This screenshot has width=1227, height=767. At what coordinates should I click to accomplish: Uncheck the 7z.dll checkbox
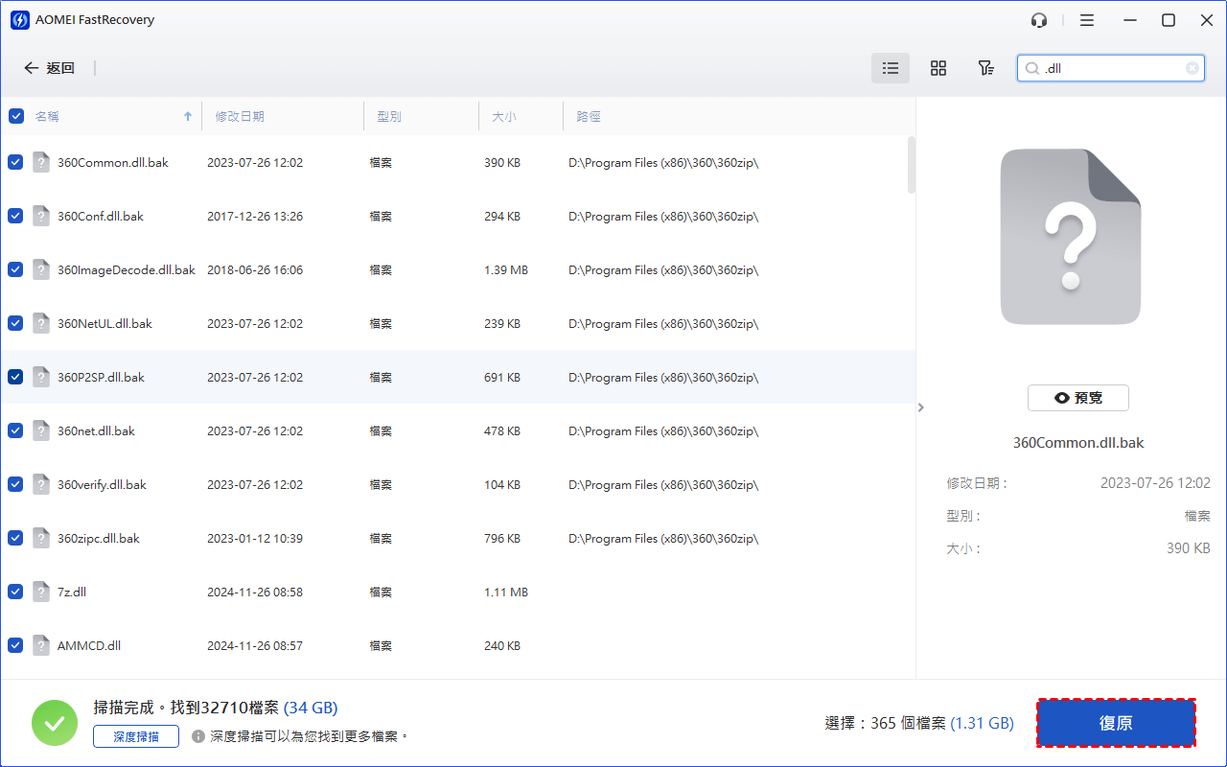[x=15, y=592]
